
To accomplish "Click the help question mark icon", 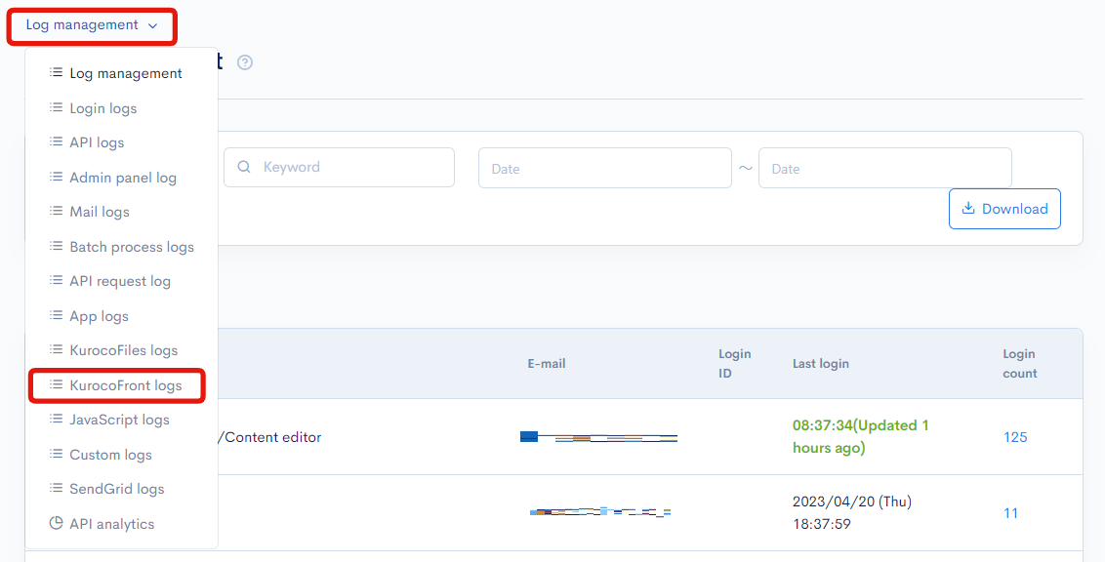I will (x=244, y=61).
